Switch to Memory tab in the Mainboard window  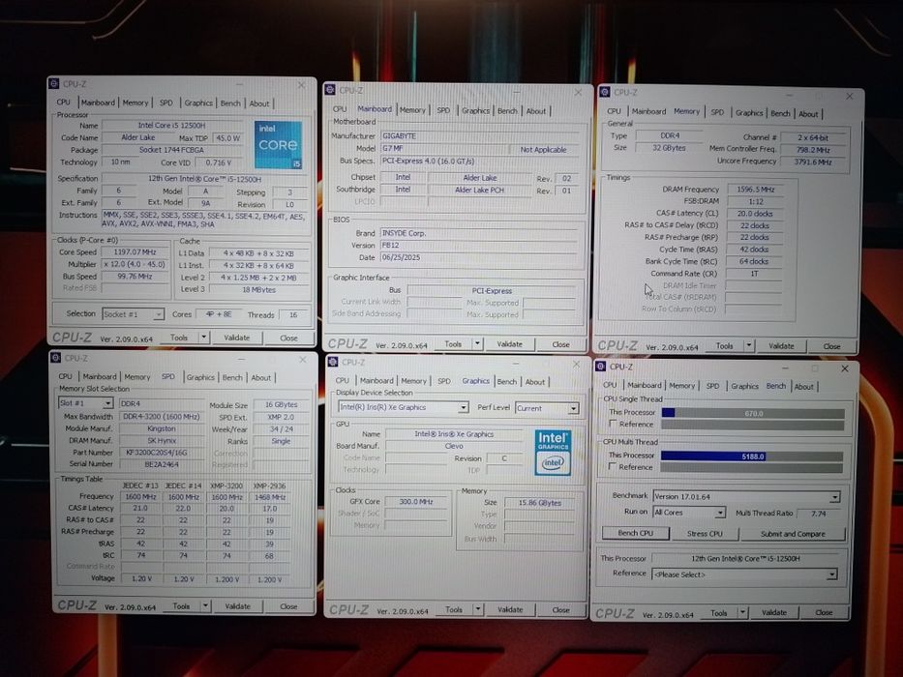(412, 110)
